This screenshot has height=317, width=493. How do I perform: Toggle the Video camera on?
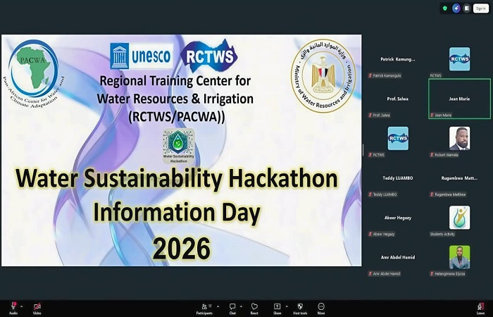click(37, 306)
